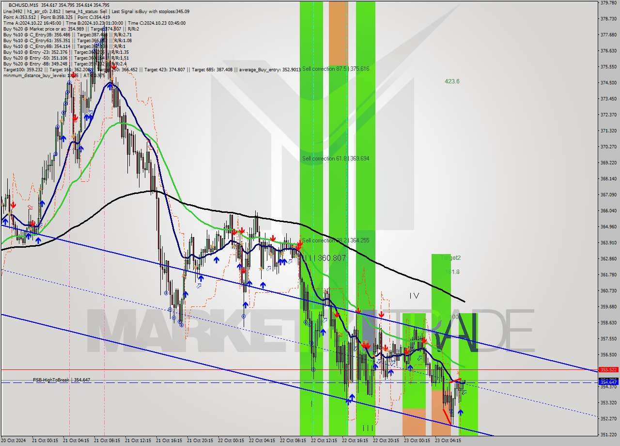620x446 pixels.
Task: Click the blue 354.647 price tag
Action: point(609,382)
